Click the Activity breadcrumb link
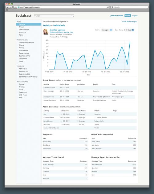 [47, 25]
